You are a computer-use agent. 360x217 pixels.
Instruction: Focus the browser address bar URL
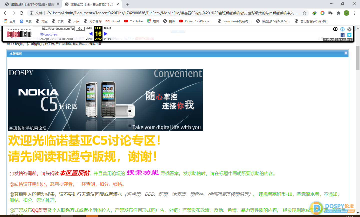coord(171,13)
